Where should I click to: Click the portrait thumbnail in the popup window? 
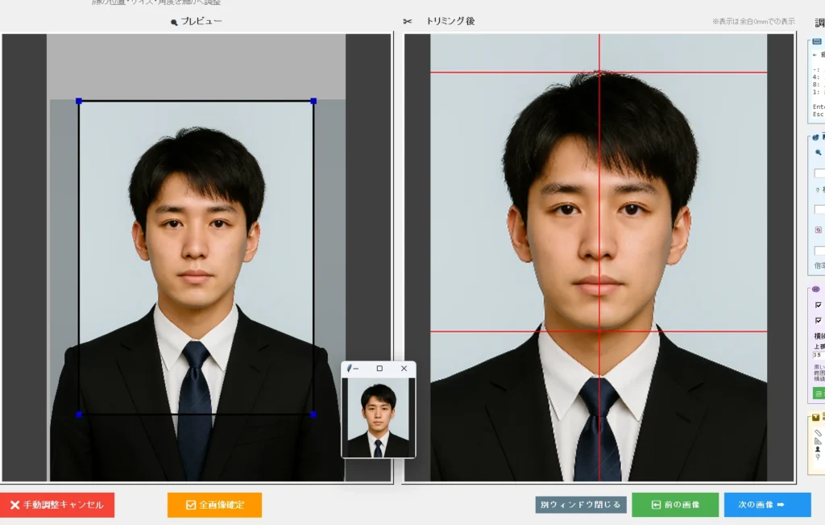pos(379,417)
